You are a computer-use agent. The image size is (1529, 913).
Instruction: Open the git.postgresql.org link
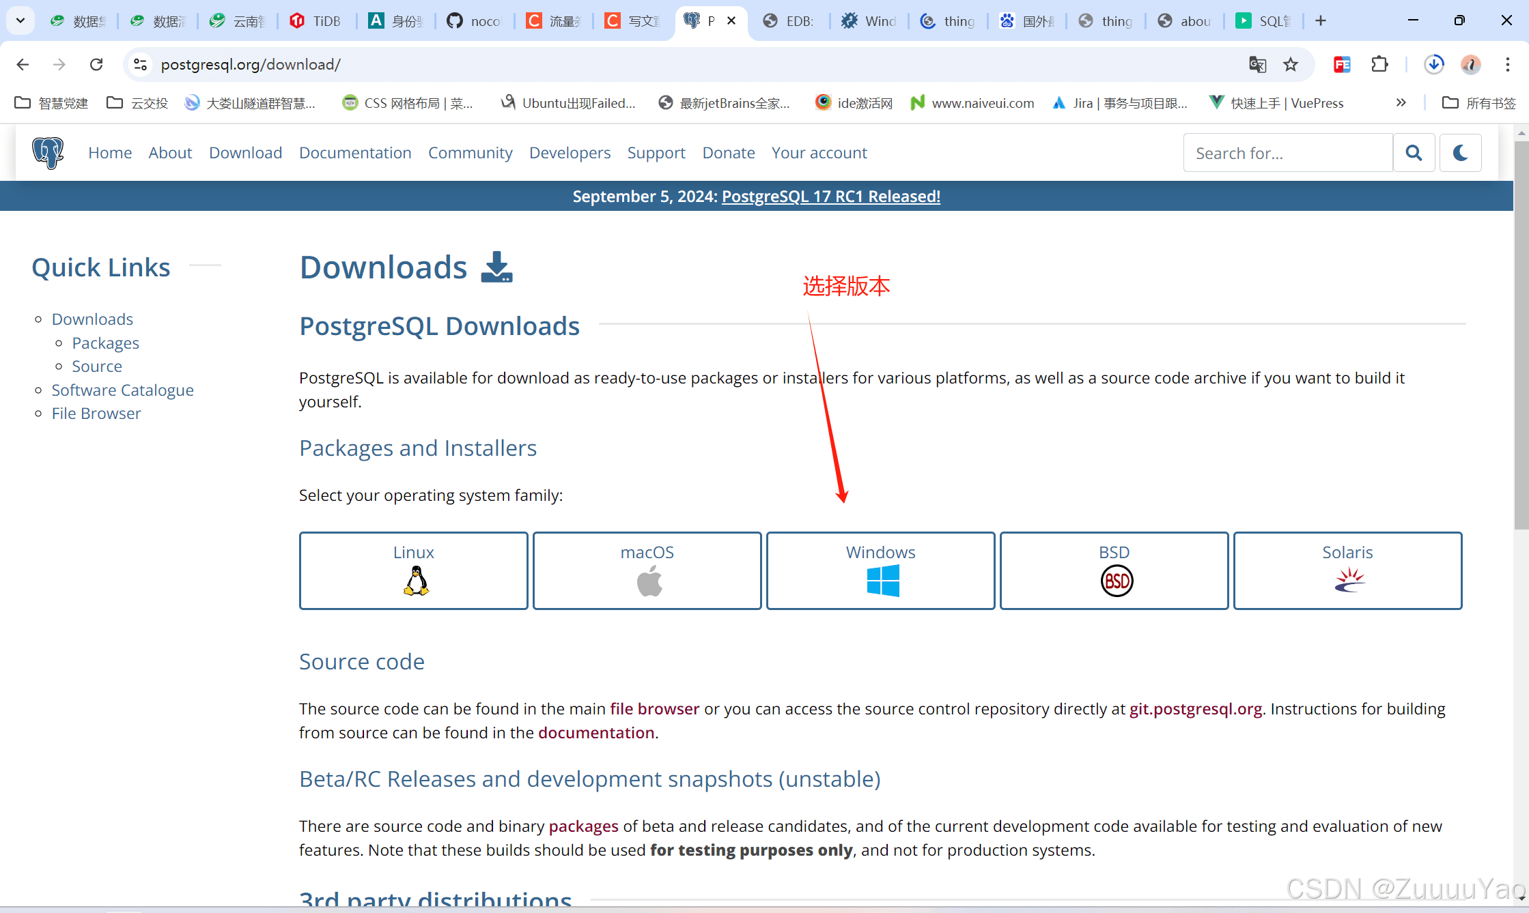(x=1195, y=708)
